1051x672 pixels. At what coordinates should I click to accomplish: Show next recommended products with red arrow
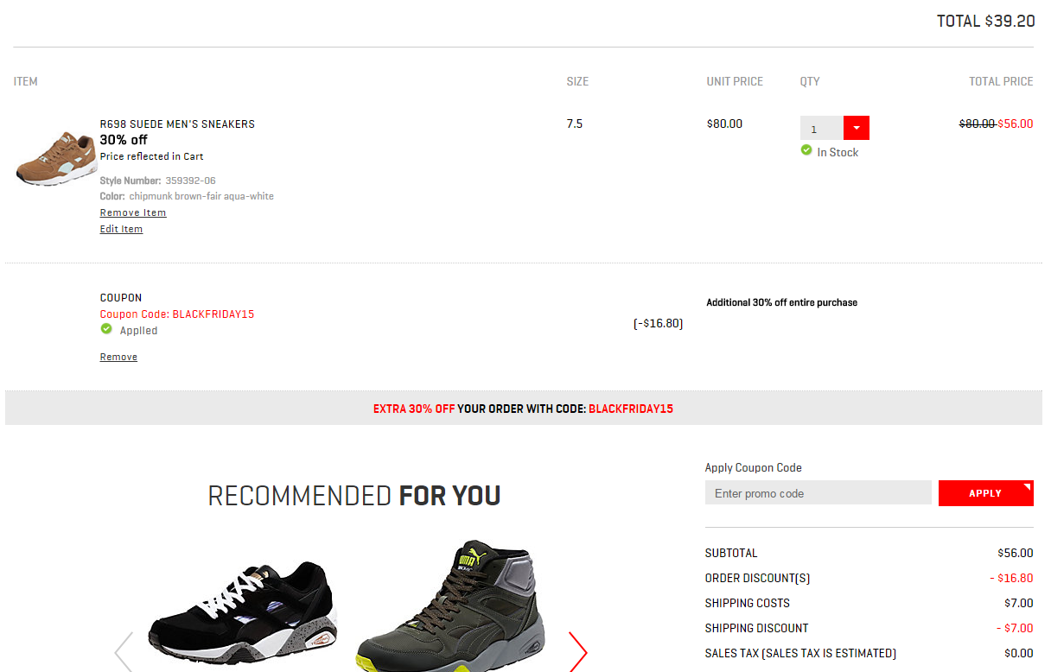point(577,651)
